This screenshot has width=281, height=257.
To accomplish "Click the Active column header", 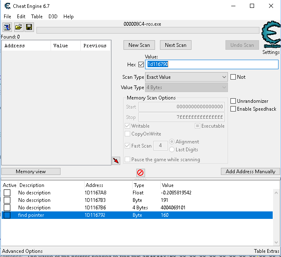I will pos(10,185).
